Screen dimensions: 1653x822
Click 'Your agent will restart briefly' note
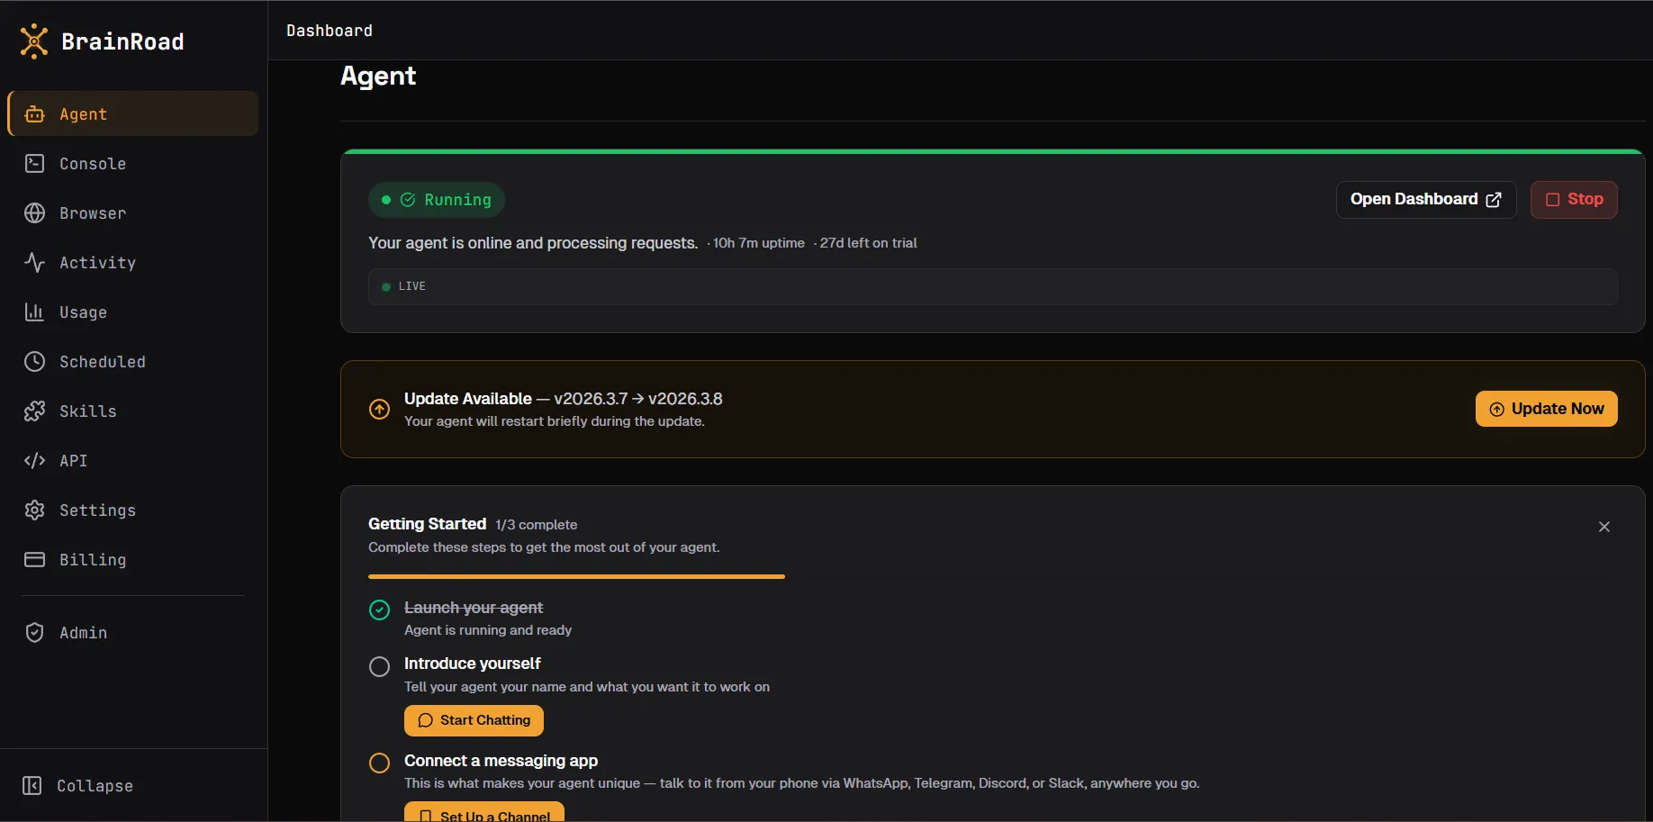pos(555,421)
